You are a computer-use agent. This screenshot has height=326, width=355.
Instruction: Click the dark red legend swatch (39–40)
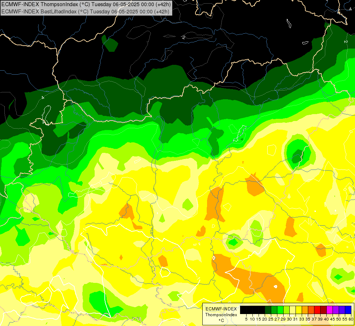coord(323,310)
